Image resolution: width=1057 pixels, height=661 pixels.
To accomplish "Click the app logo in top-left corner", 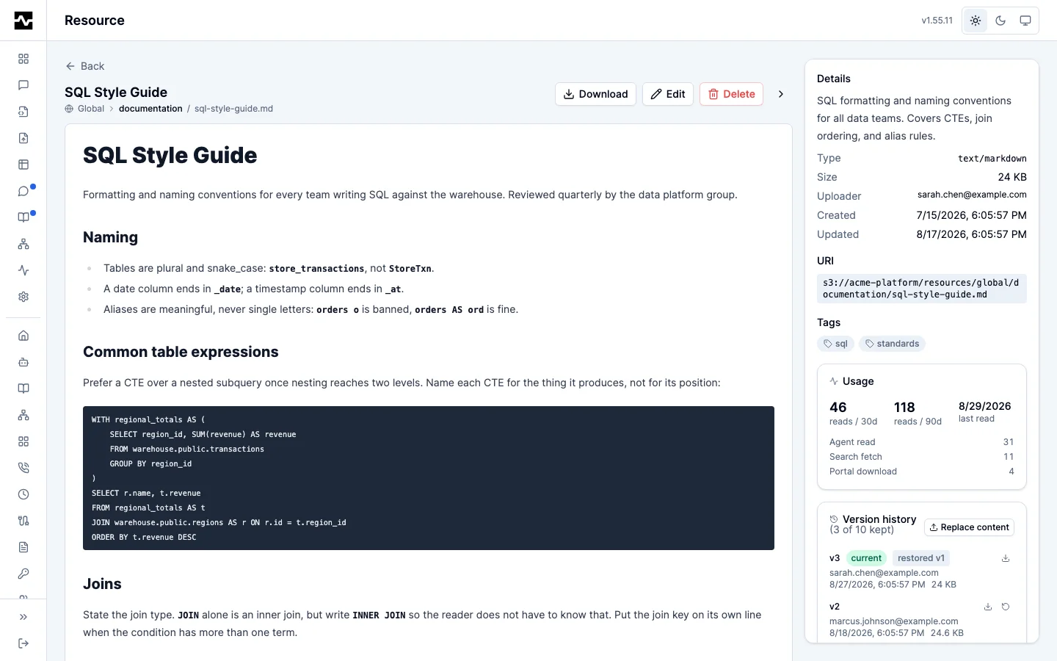I will tap(23, 21).
